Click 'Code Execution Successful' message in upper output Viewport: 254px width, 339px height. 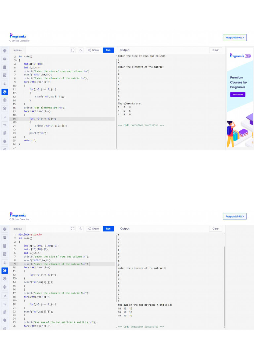[x=141, y=125]
